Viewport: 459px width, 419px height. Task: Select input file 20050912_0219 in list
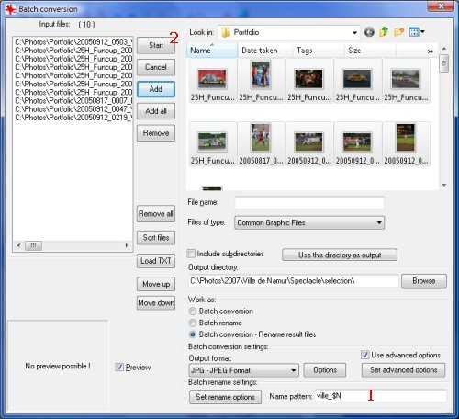point(73,118)
